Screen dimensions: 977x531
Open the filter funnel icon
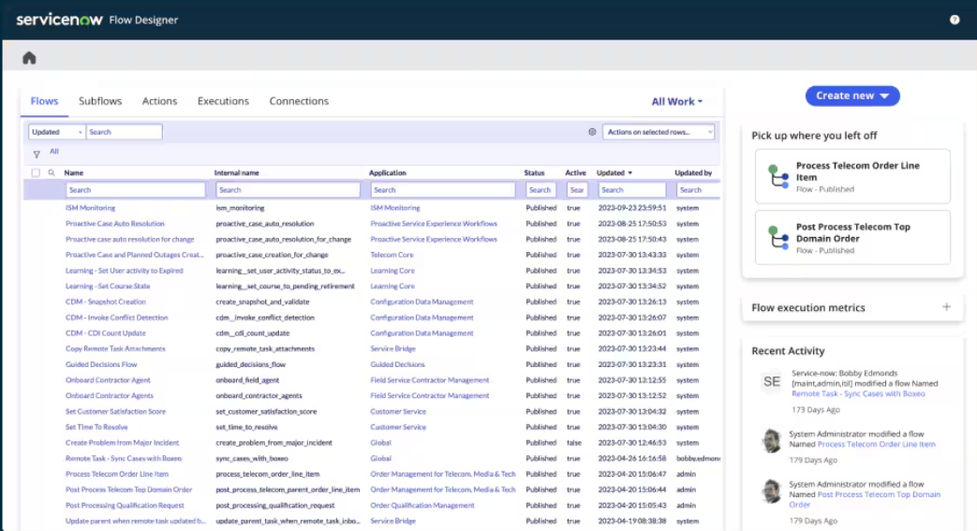point(37,154)
